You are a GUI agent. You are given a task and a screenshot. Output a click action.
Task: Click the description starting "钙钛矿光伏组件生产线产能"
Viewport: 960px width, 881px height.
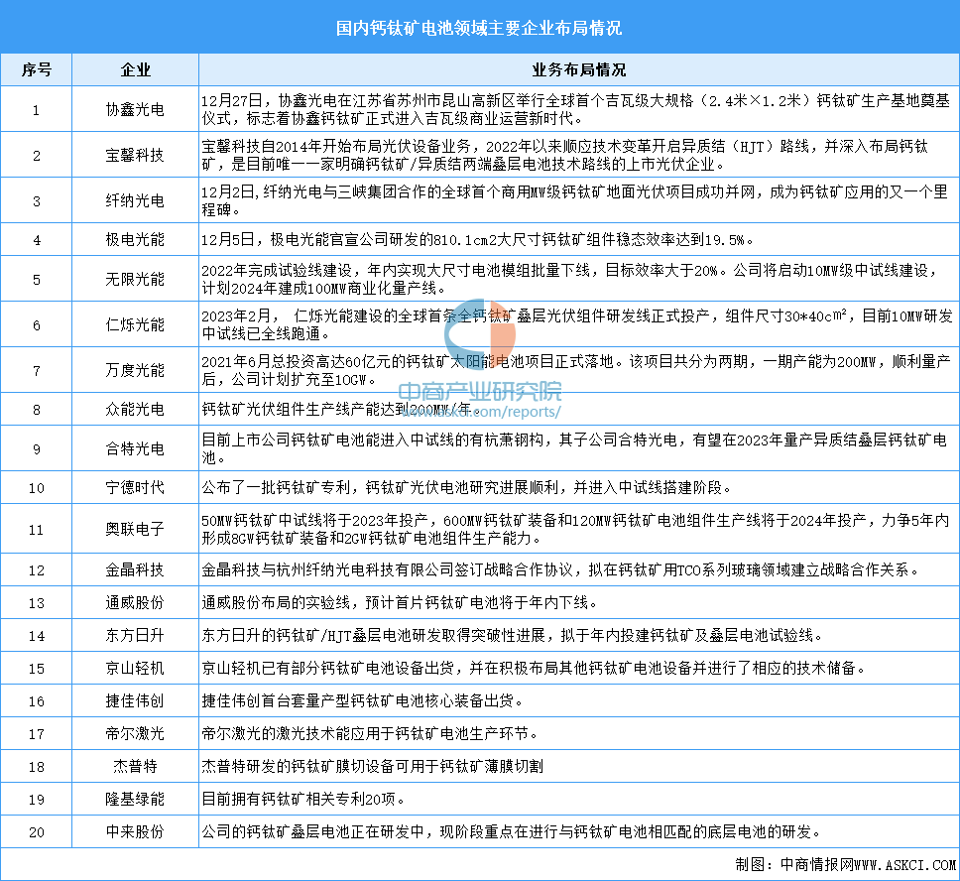click(341, 410)
